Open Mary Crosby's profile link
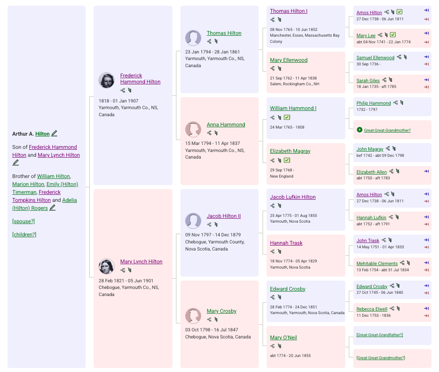The height and width of the screenshot is (372, 439). point(221,311)
